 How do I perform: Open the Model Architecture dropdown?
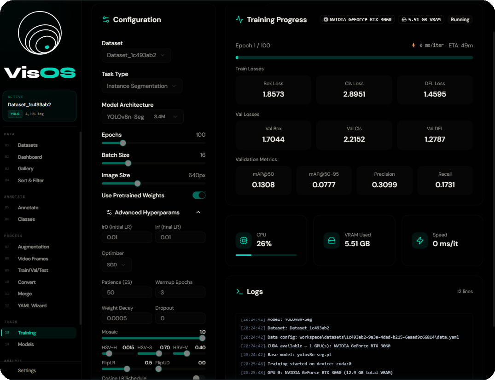[x=142, y=117]
